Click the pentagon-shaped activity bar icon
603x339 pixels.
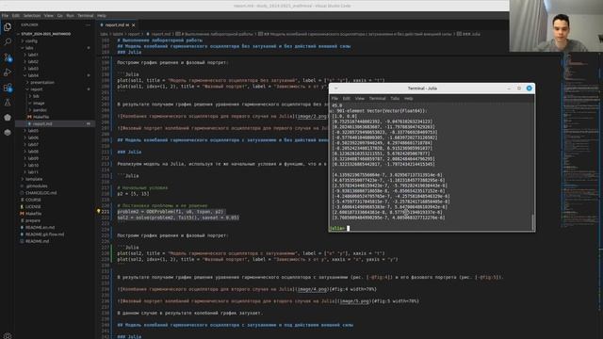pos(8,118)
